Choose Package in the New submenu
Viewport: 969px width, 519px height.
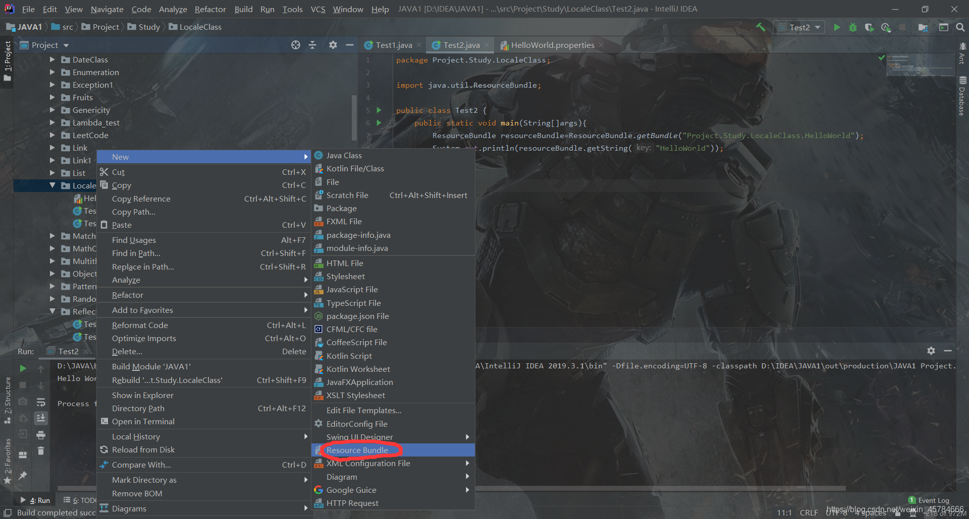coord(393,208)
